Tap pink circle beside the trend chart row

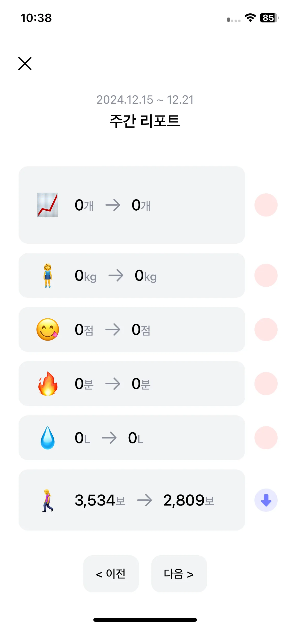[x=266, y=205]
